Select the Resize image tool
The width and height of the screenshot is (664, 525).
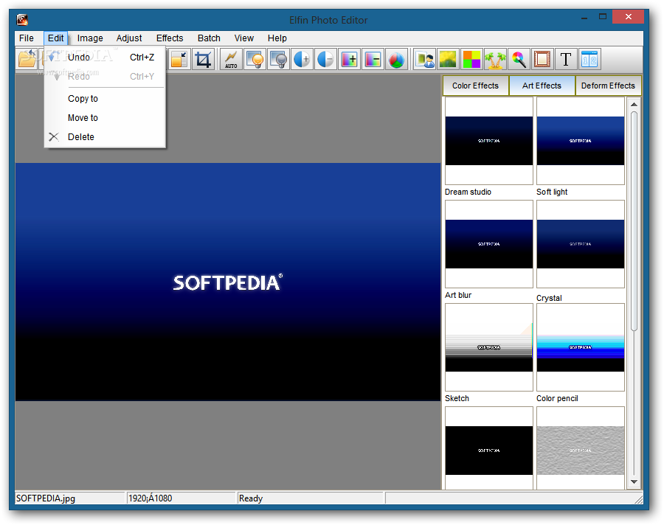179,59
